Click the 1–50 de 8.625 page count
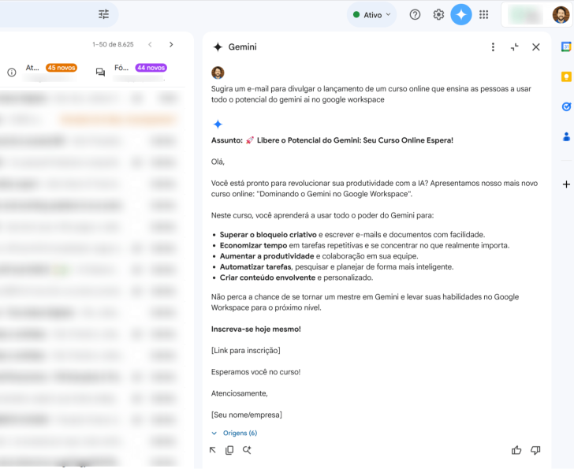 [x=113, y=45]
